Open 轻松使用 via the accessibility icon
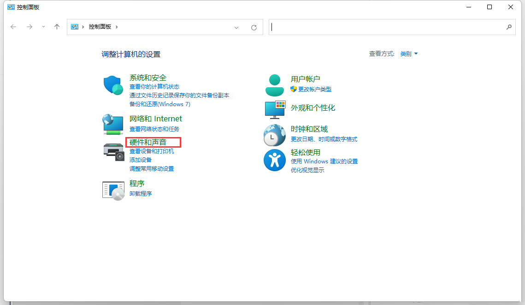The width and height of the screenshot is (525, 305). tap(275, 160)
